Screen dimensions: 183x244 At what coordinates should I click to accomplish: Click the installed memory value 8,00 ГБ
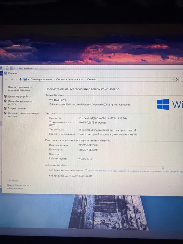pos(92,123)
